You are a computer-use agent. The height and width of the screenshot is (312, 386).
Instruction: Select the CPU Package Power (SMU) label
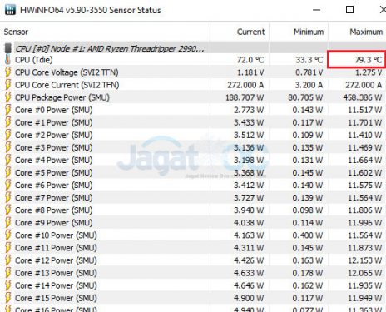tap(62, 97)
